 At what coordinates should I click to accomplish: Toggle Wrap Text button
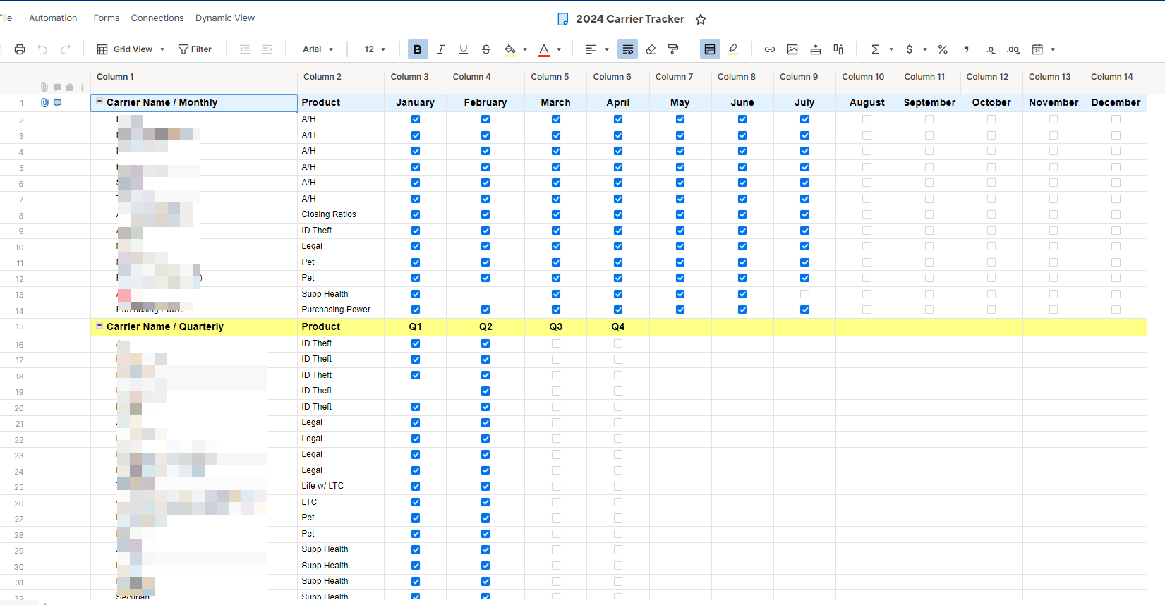click(627, 49)
